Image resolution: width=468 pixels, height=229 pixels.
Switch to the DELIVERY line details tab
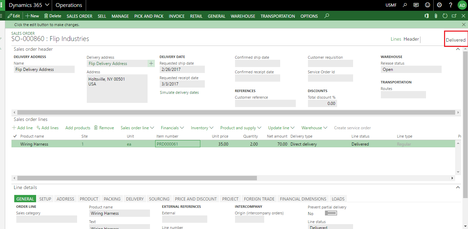[x=135, y=199]
